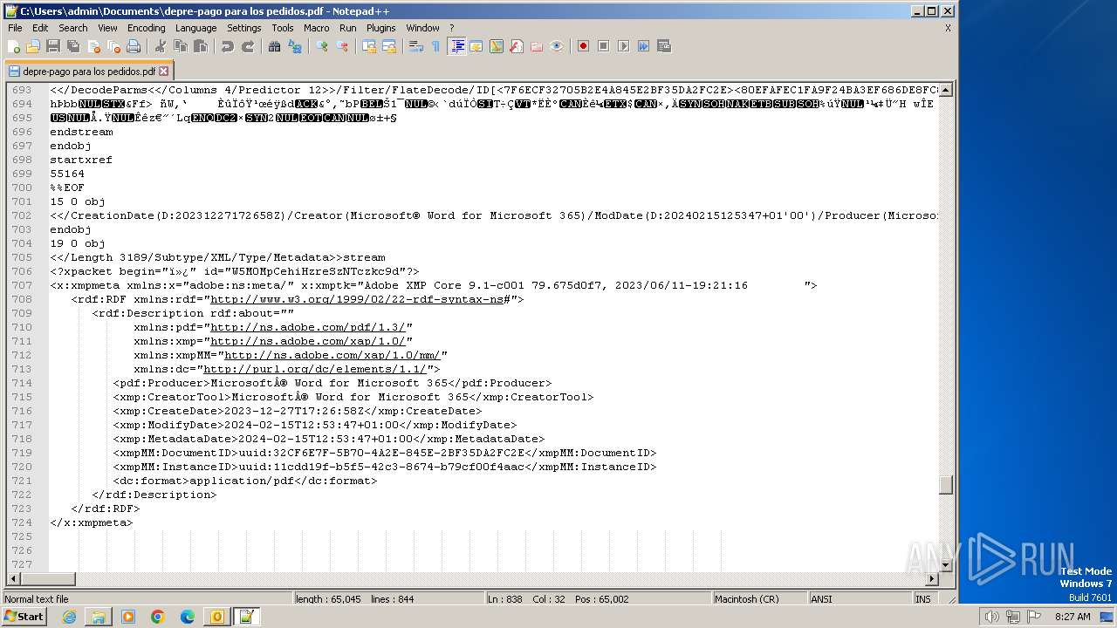Open Folder as Workspace icon
Screen dimensions: 1117x628
[536, 46]
